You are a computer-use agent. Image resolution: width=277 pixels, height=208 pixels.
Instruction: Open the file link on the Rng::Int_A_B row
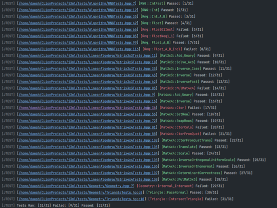(78, 16)
